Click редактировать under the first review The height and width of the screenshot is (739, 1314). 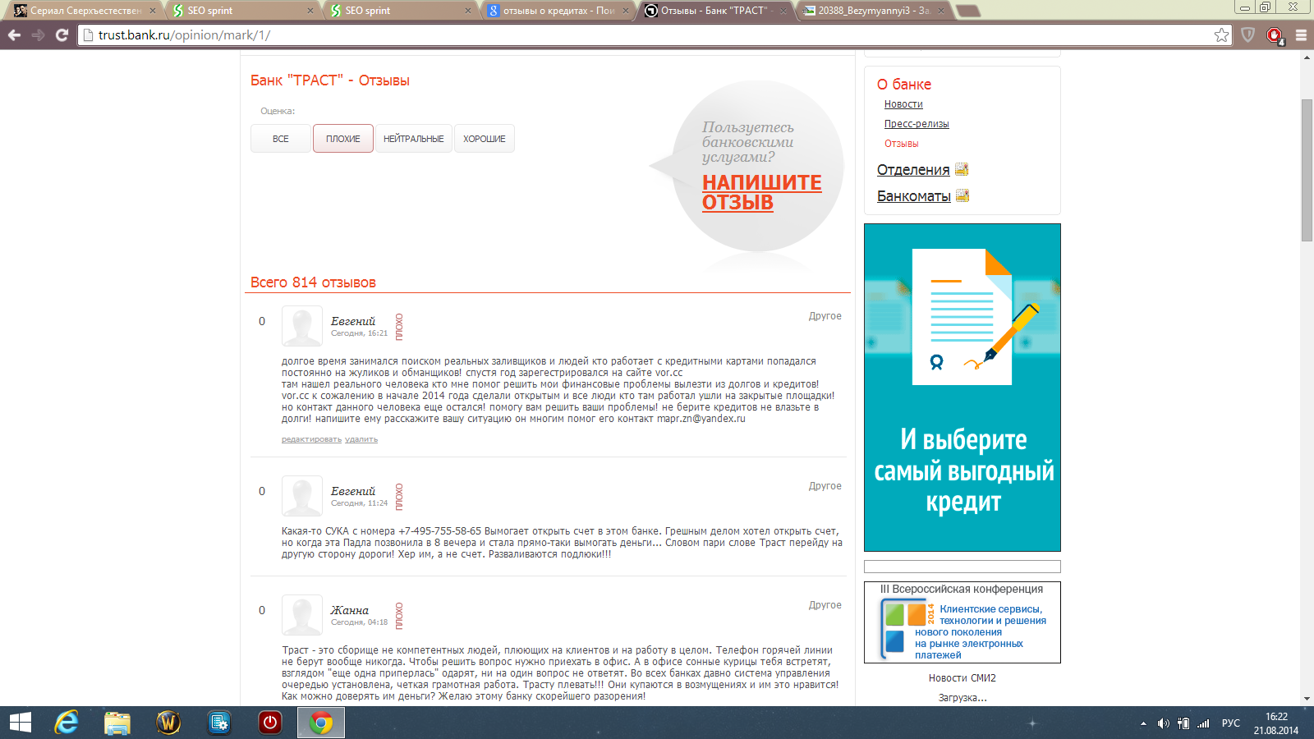(311, 439)
